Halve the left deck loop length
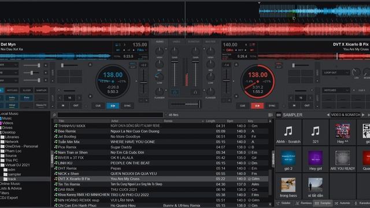This screenshot has width=370, height=208. pos(60,98)
